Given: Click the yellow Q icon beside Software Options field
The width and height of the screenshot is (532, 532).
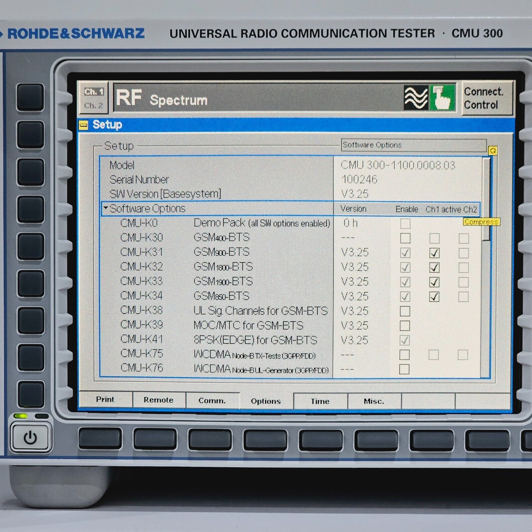Looking at the screenshot, I should point(493,150).
